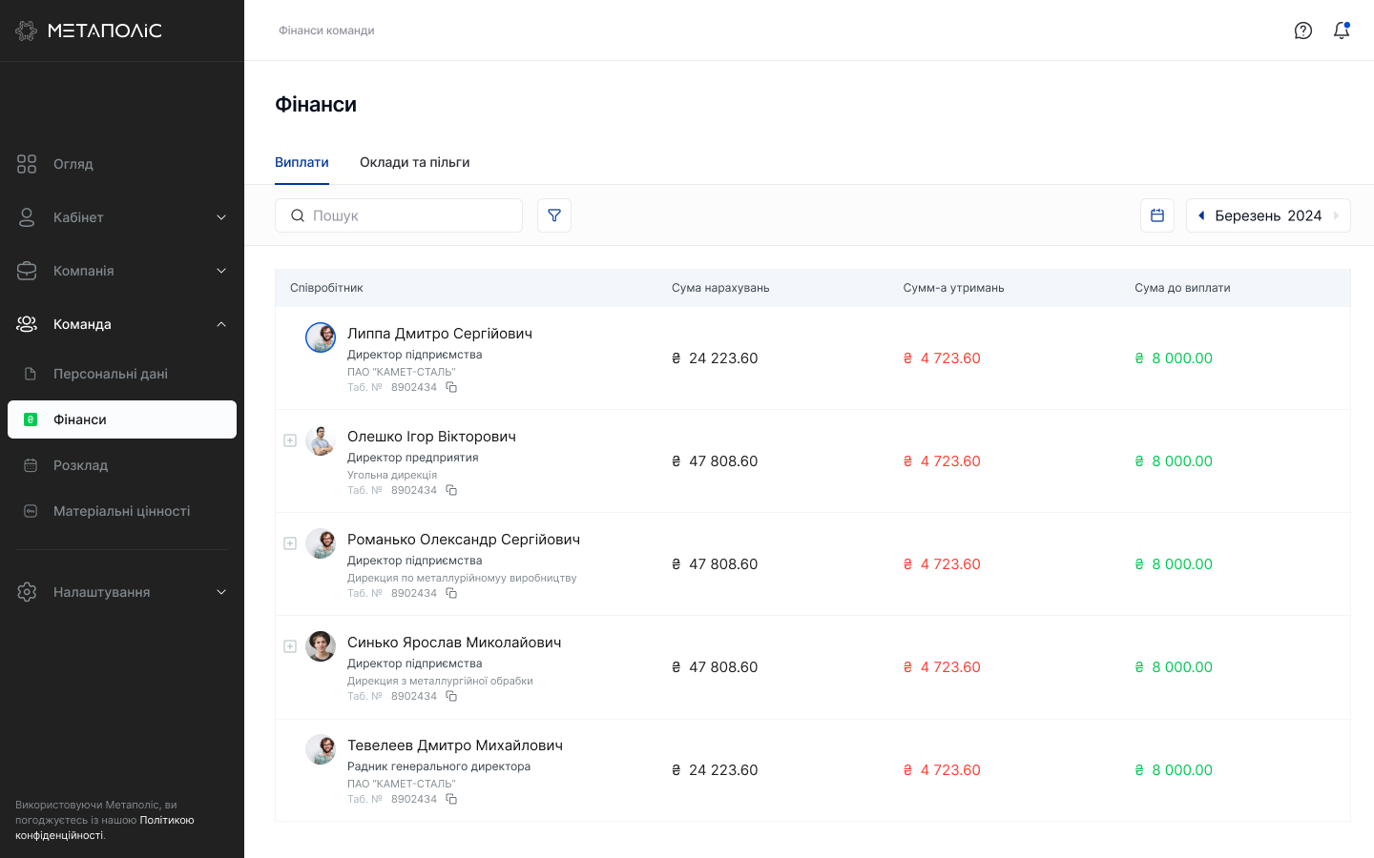1374x858 pixels.
Task: Click avatar of Липпа Дмитро Сергійович
Action: pos(321,337)
